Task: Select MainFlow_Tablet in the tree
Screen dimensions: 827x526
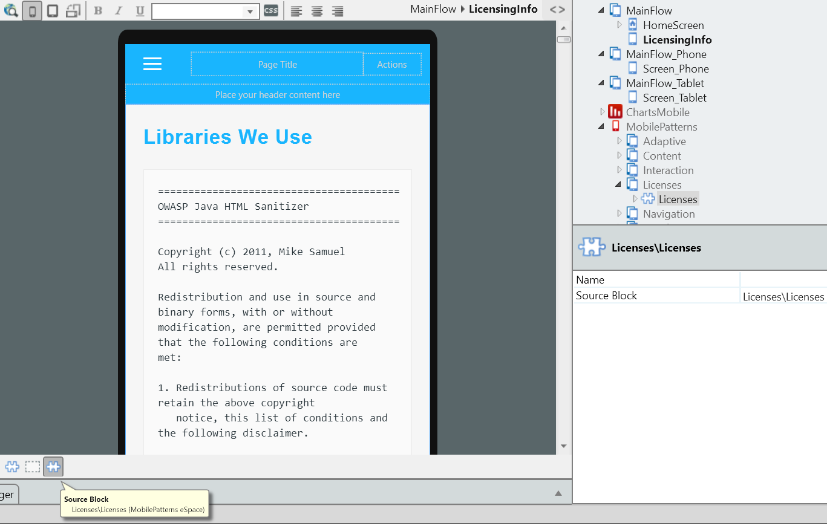Action: 665,83
